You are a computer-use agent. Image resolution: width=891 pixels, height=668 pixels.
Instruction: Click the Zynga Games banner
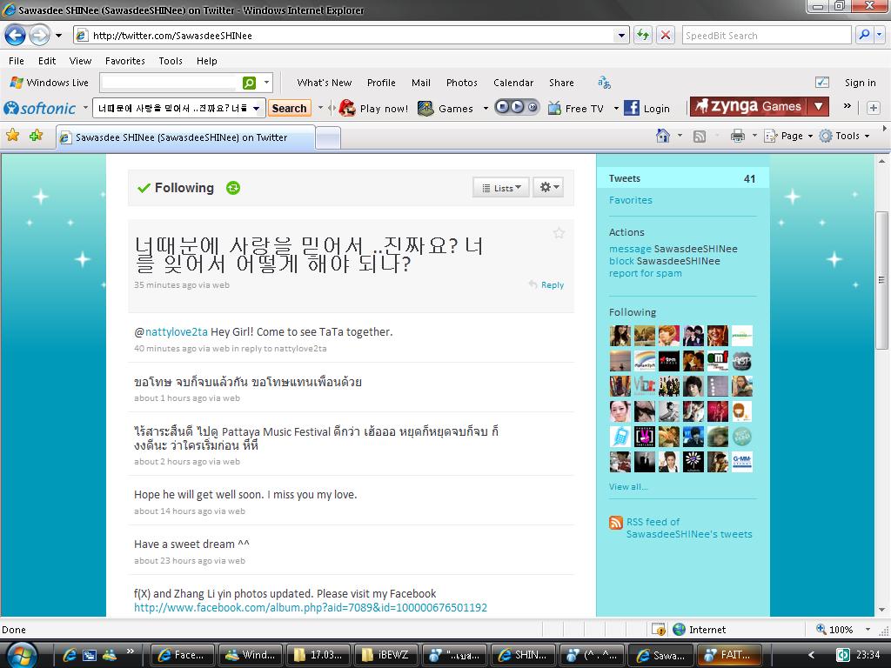[x=749, y=106]
